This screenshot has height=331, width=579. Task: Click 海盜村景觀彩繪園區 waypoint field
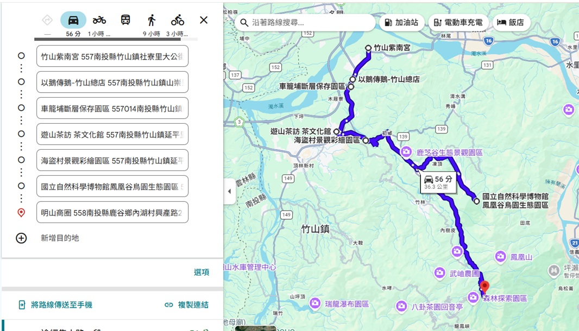pos(112,161)
